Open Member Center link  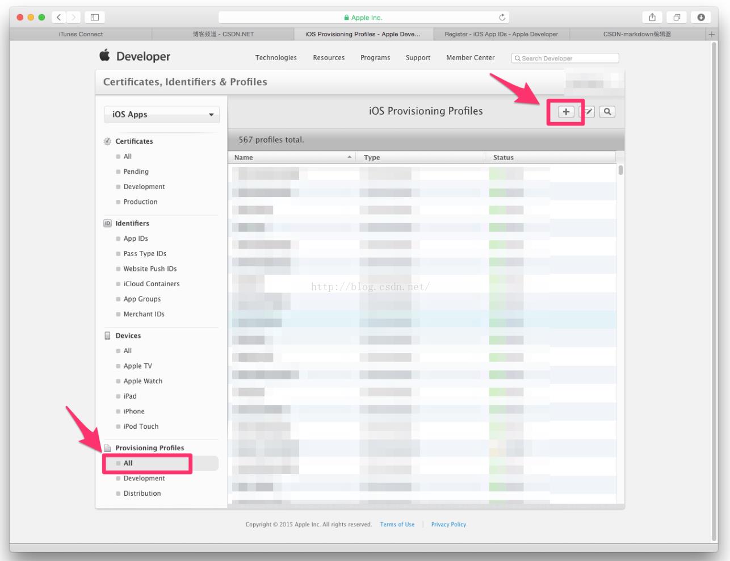pyautogui.click(x=470, y=58)
